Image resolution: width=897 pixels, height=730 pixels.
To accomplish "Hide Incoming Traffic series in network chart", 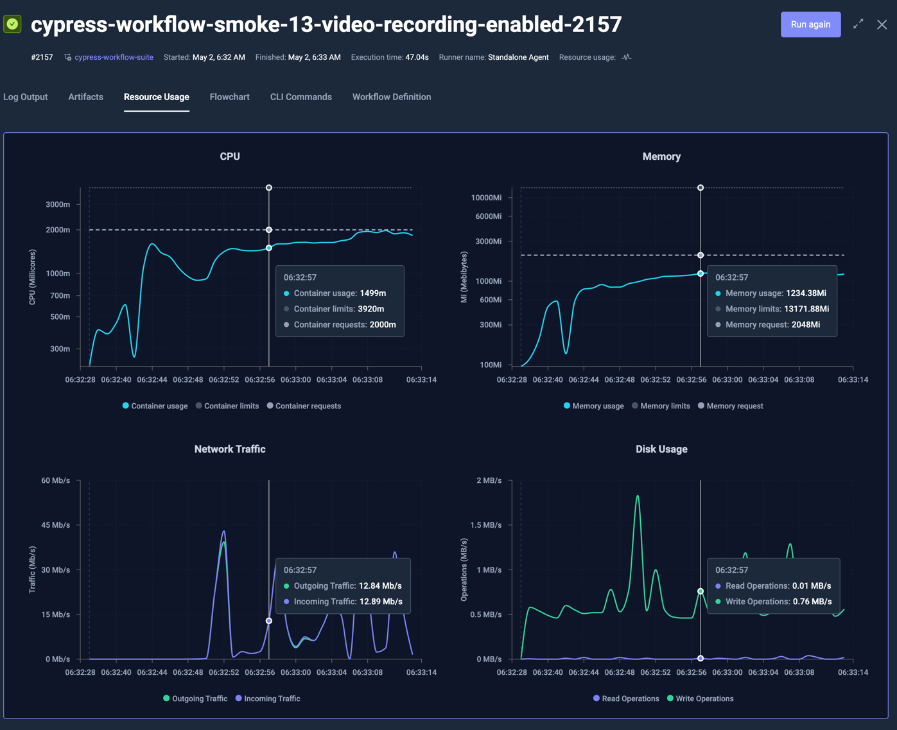I will pyautogui.click(x=268, y=699).
